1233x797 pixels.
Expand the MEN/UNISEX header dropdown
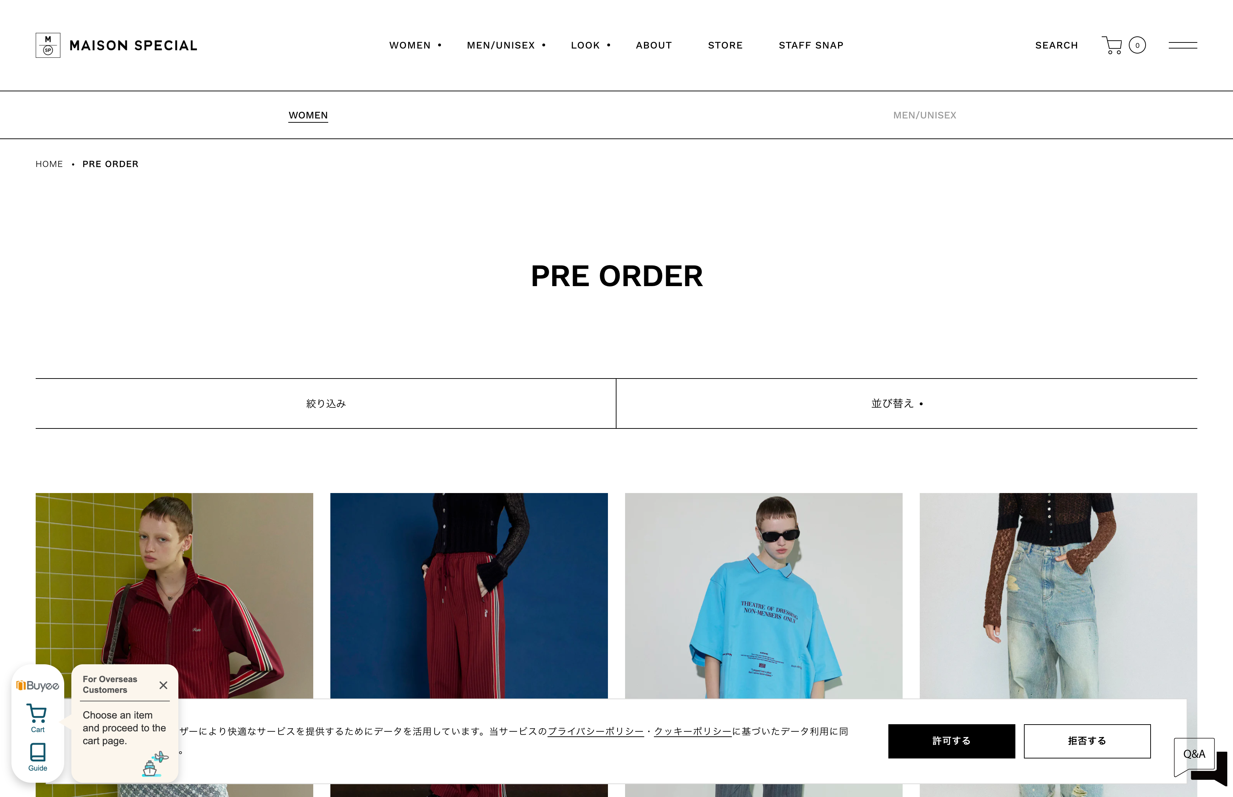[506, 45]
